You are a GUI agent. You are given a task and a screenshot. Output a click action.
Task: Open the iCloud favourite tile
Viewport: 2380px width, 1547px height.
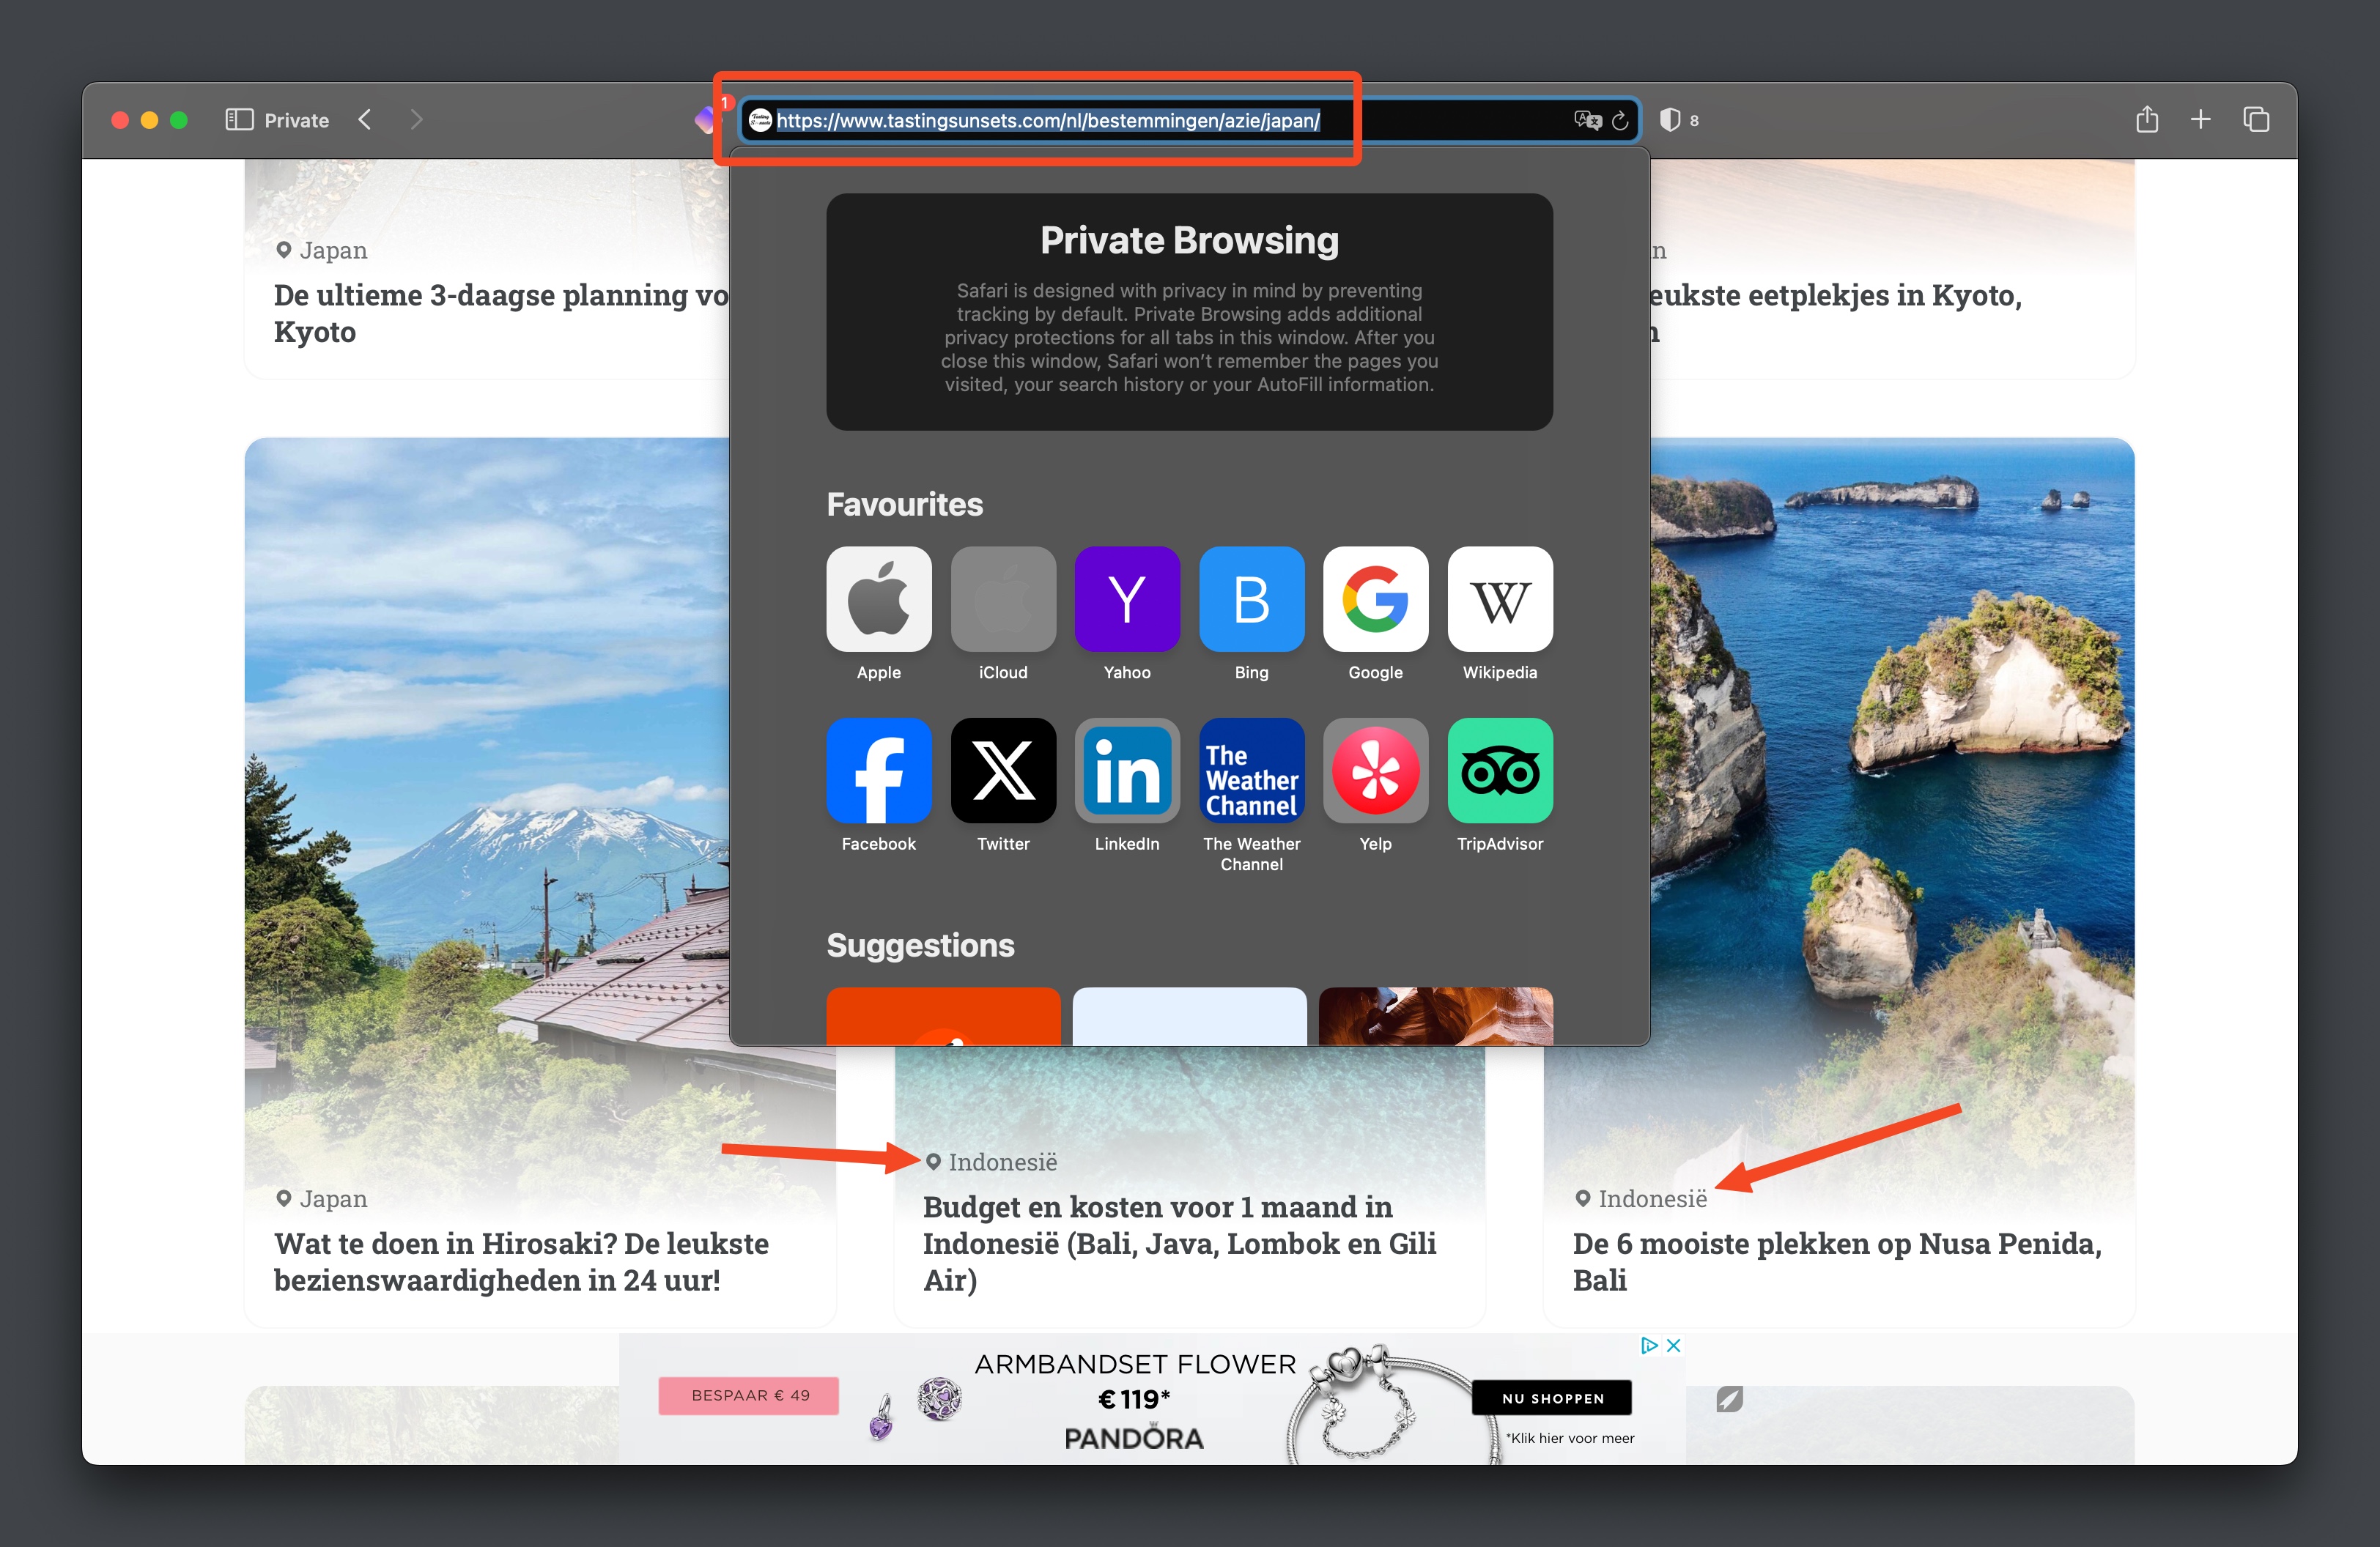click(x=1003, y=598)
